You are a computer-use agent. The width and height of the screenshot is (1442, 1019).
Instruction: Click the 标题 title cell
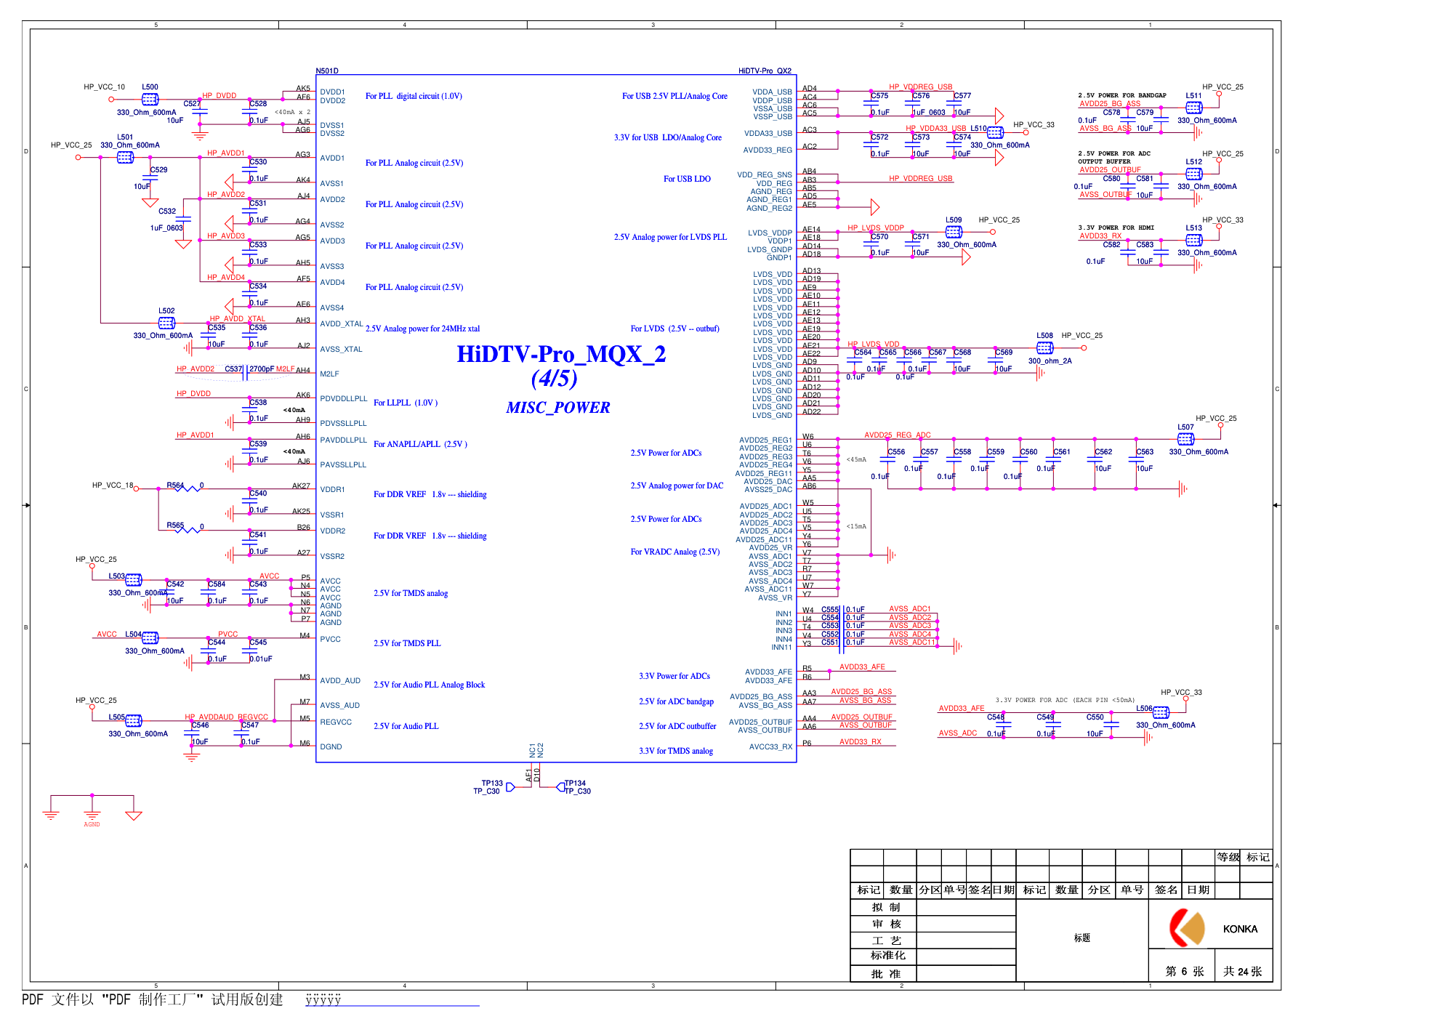(x=1081, y=938)
